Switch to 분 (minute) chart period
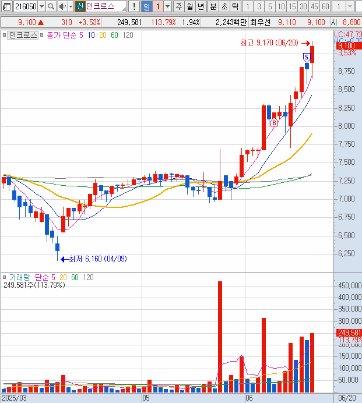Viewport: 362px width, 403px height. pyautogui.click(x=213, y=6)
